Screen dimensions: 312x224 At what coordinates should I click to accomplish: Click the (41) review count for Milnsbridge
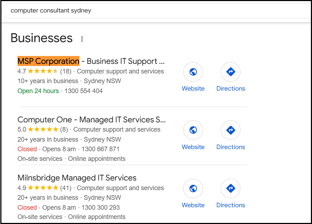pos(66,188)
